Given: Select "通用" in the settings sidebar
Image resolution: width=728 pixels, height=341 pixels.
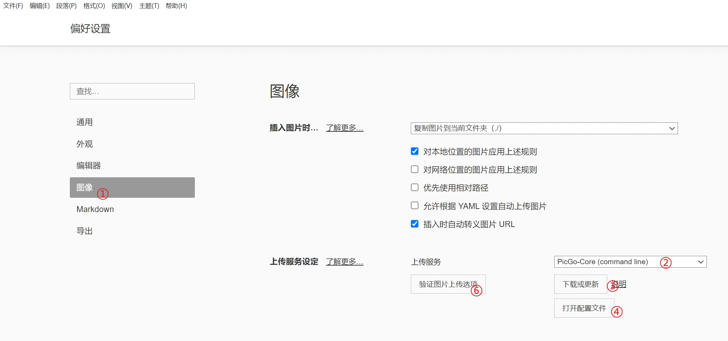Looking at the screenshot, I should 85,122.
